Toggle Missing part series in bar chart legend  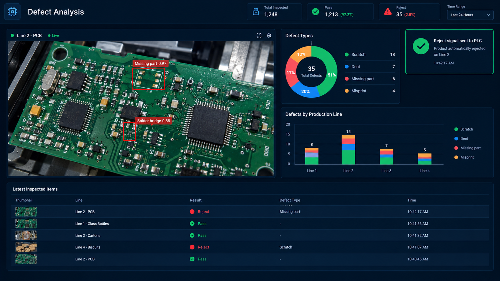click(x=467, y=148)
